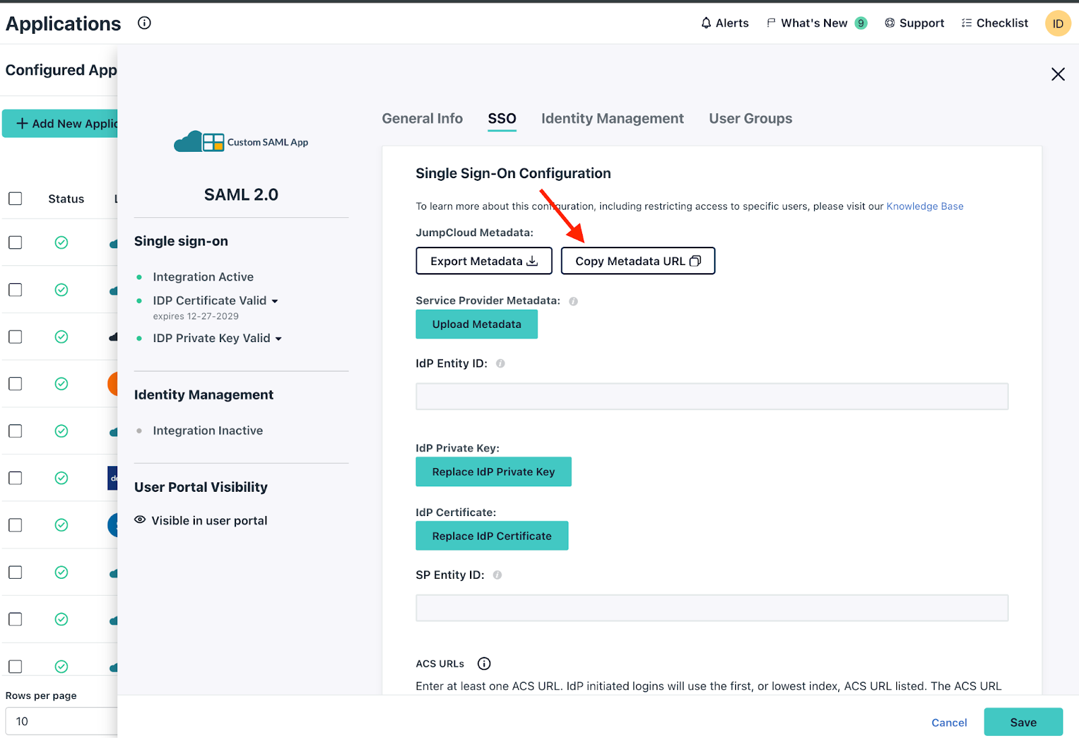Click Replace IdP Certificate button
The height and width of the screenshot is (738, 1079).
pyautogui.click(x=492, y=536)
